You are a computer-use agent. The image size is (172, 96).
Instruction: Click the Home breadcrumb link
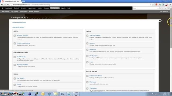point(14,22)
